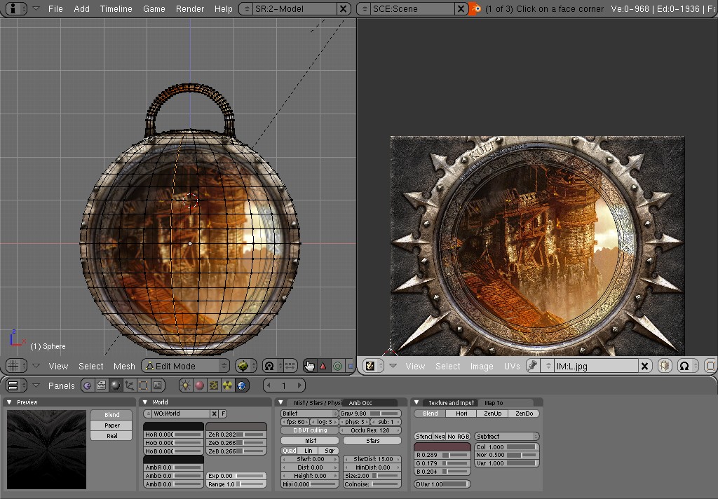
Task: Unlink the WO:World datablock with X
Action: [214, 413]
